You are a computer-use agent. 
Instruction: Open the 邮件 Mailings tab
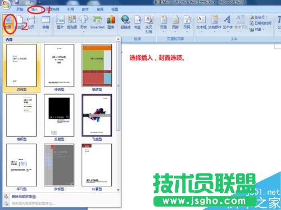coord(85,9)
